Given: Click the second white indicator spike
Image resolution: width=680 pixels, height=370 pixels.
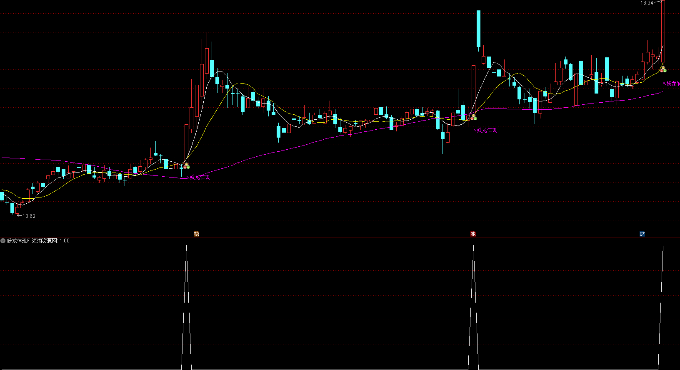Looking at the screenshot, I should click(473, 308).
